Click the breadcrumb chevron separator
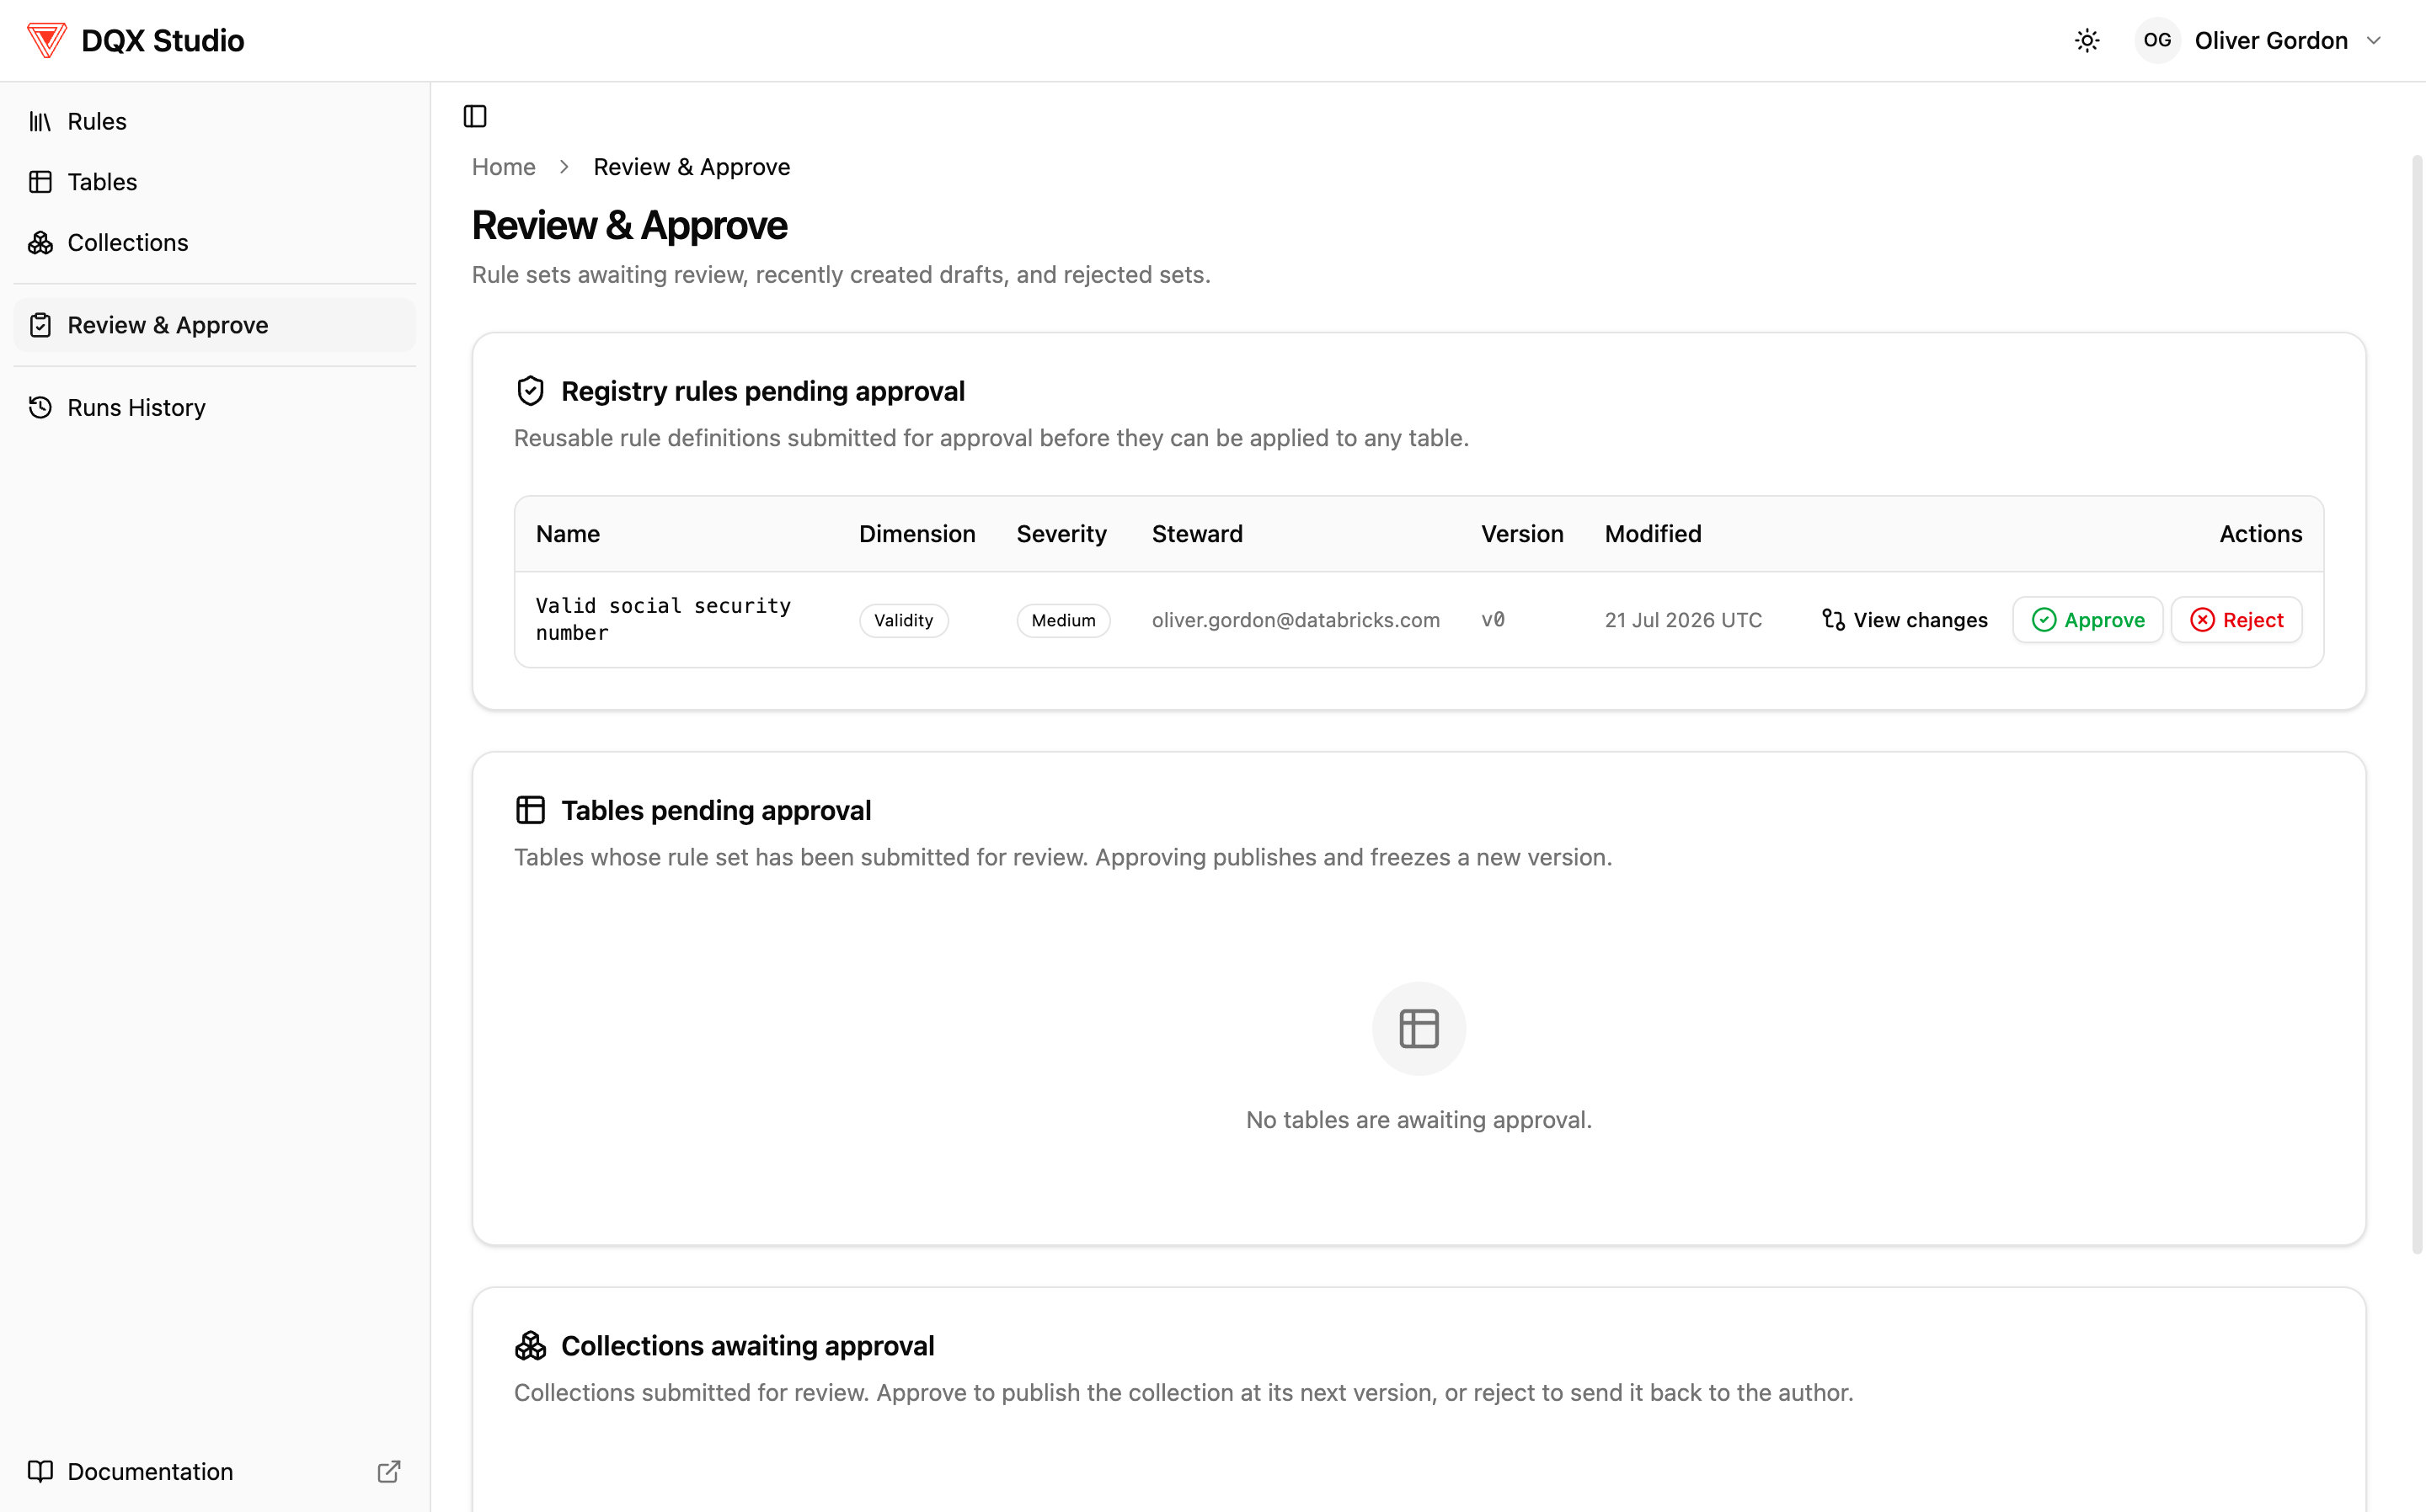The height and width of the screenshot is (1512, 2426). [564, 167]
